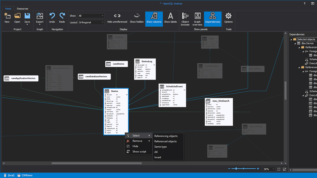
Task: Click the fit-to-screen icon
Action: click(279, 169)
